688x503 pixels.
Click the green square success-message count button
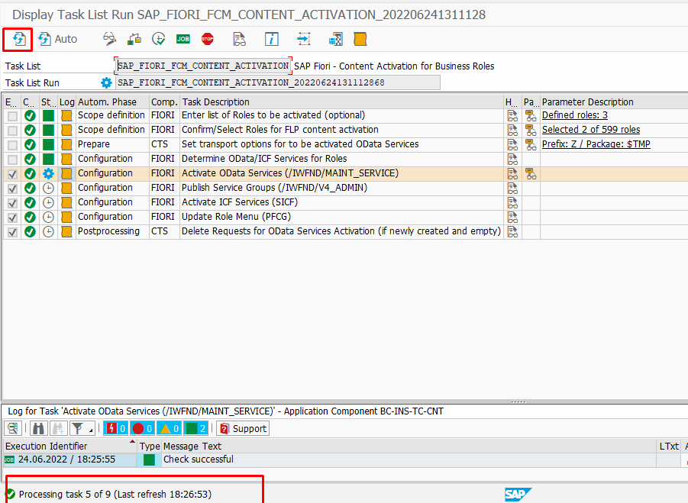196,428
